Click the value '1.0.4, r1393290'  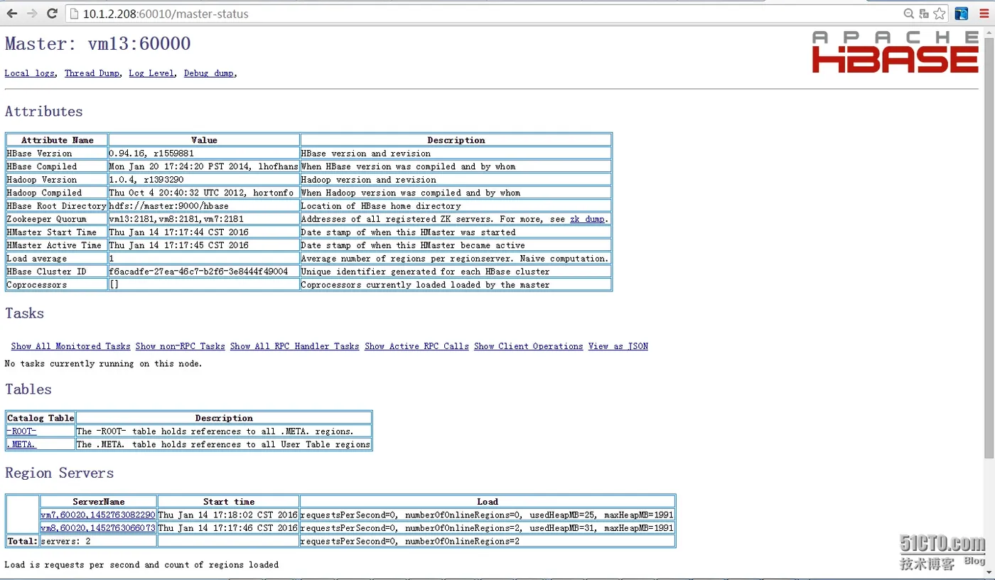[x=146, y=180]
